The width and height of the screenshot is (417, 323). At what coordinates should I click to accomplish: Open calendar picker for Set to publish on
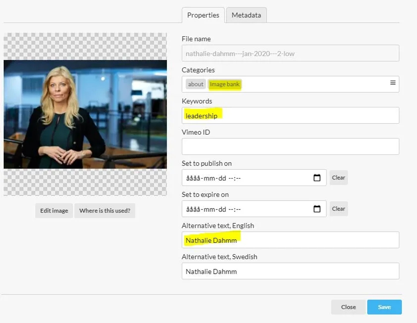pos(317,178)
